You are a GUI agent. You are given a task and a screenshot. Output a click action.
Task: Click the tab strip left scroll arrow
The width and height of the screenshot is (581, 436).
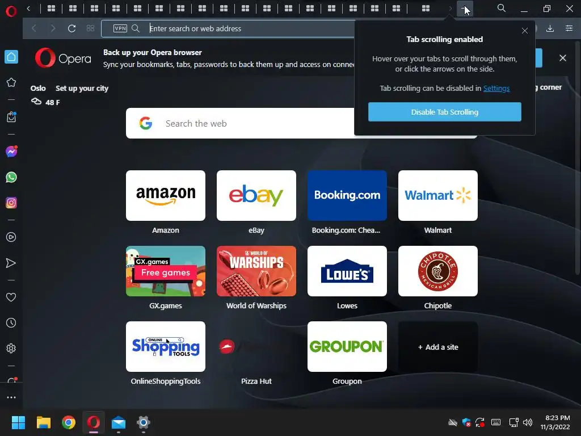[x=28, y=8]
